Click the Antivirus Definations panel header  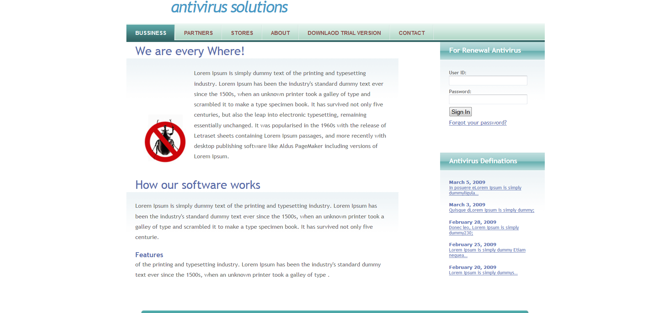point(483,161)
